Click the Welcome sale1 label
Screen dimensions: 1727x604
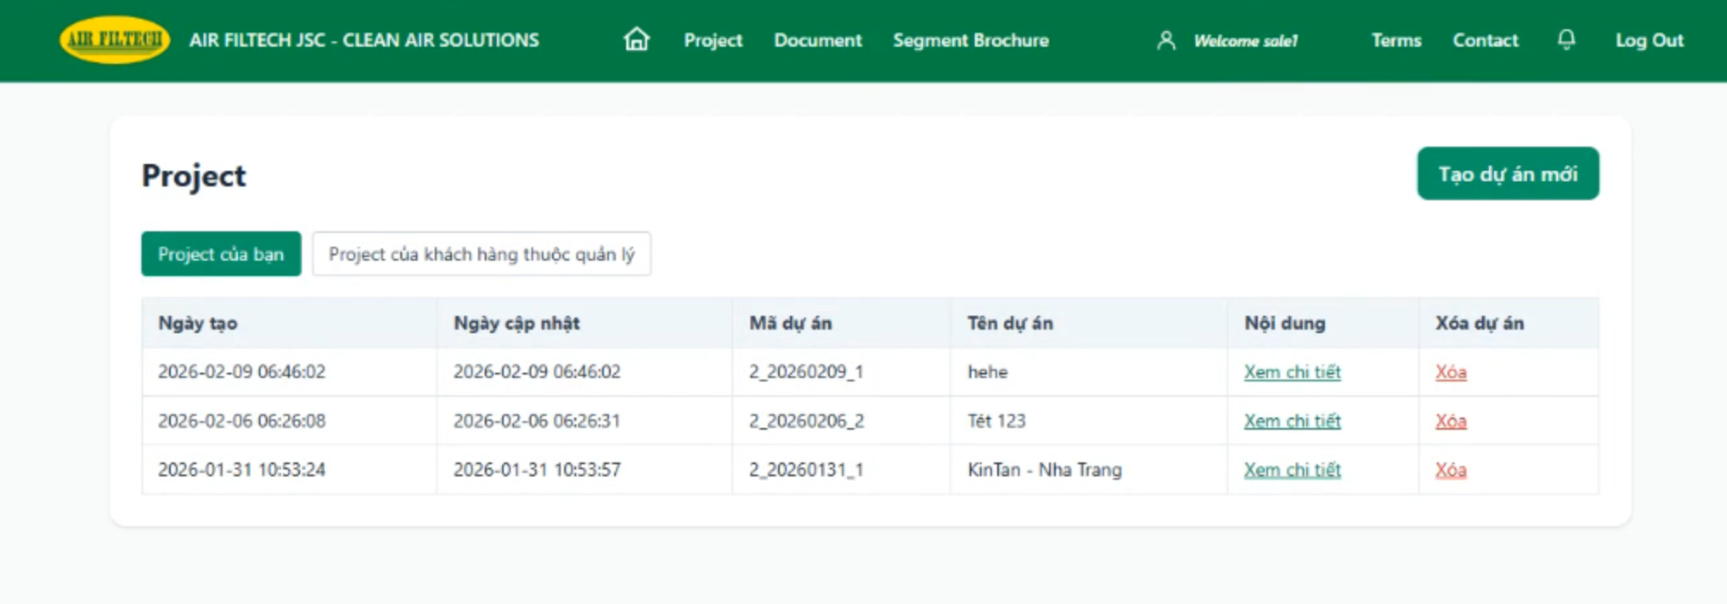tap(1246, 41)
